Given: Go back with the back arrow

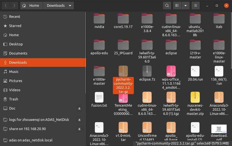Looking at the screenshot, I should tap(6, 6).
